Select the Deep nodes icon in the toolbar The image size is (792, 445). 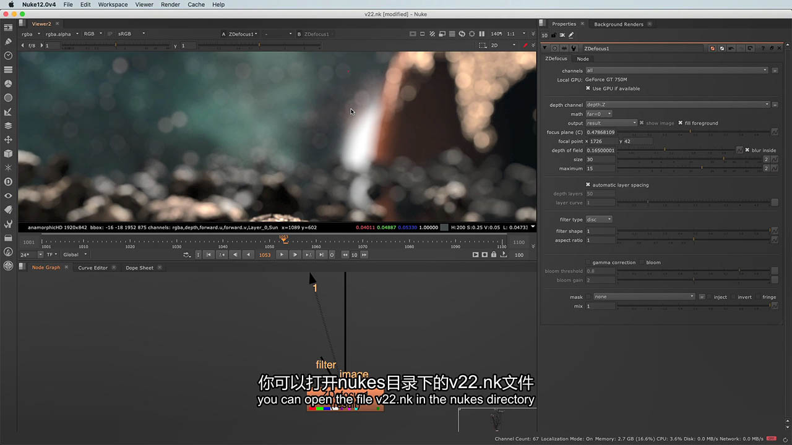8,181
